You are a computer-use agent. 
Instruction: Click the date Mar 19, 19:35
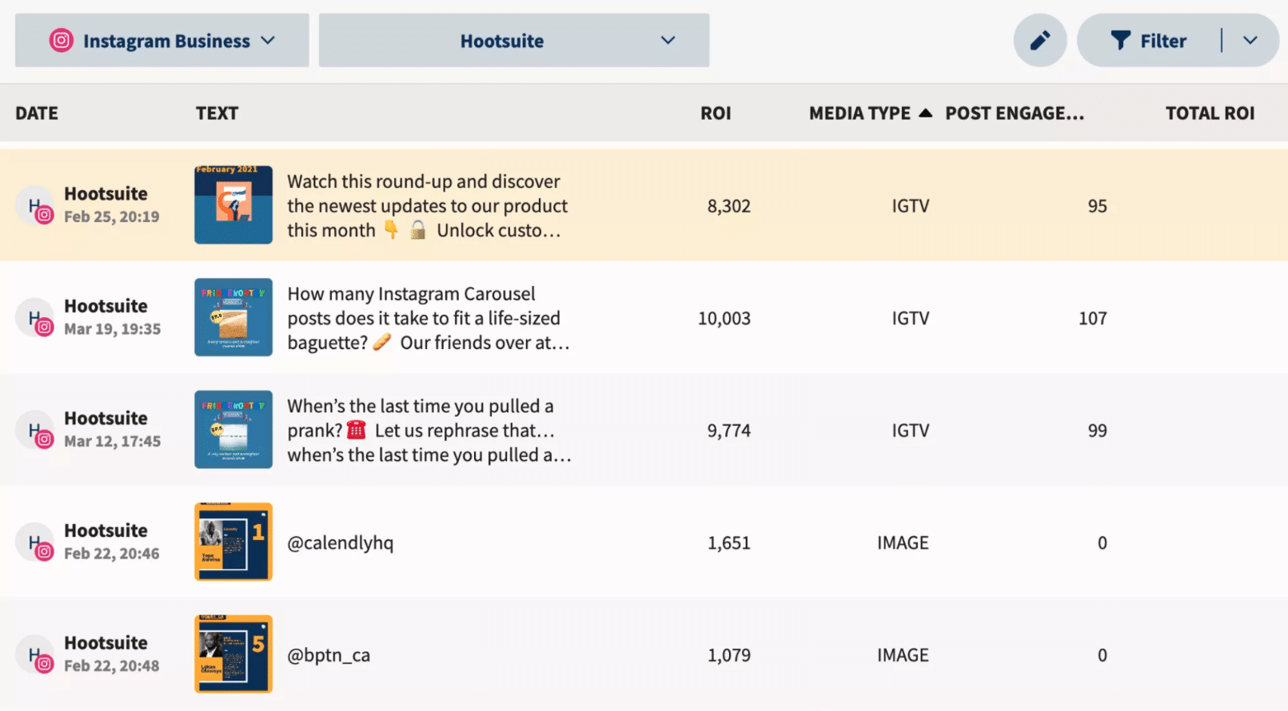pyautogui.click(x=112, y=329)
